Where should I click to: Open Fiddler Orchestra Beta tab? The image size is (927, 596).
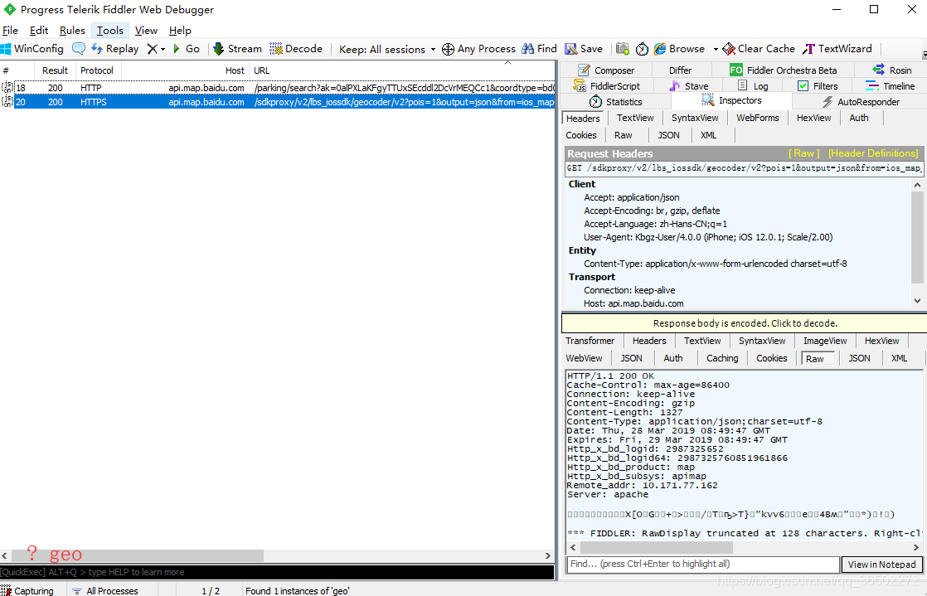784,70
